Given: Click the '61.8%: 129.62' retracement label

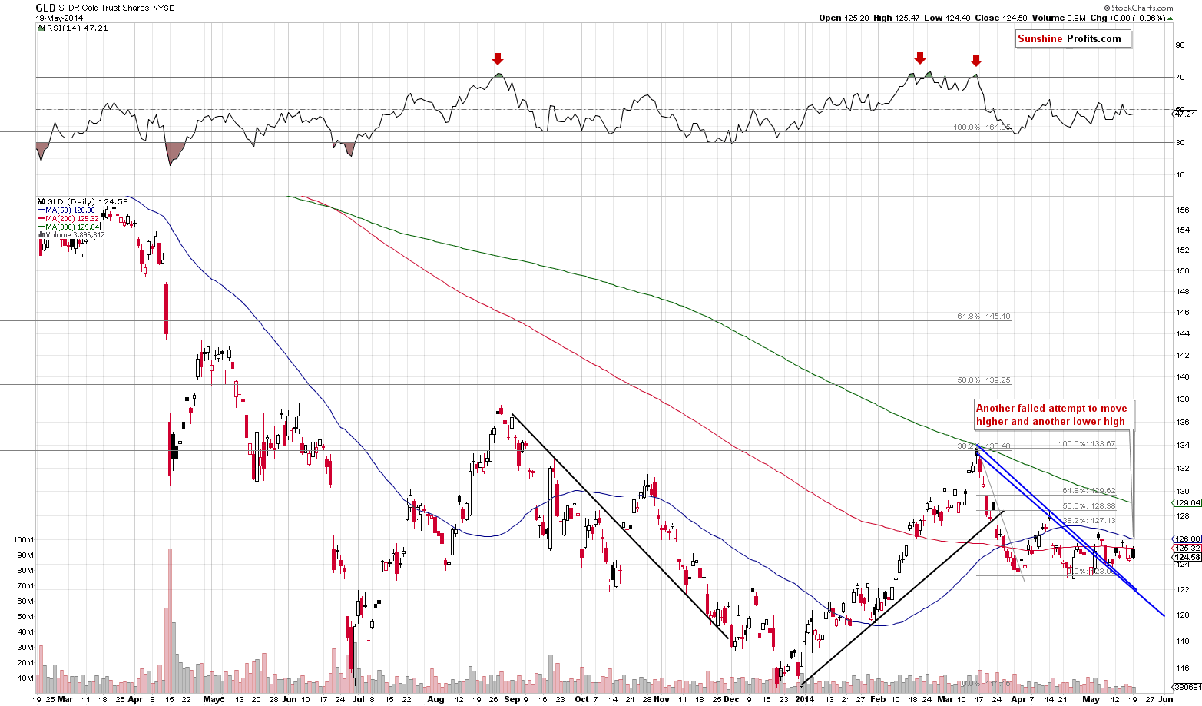Looking at the screenshot, I should click(x=1089, y=490).
